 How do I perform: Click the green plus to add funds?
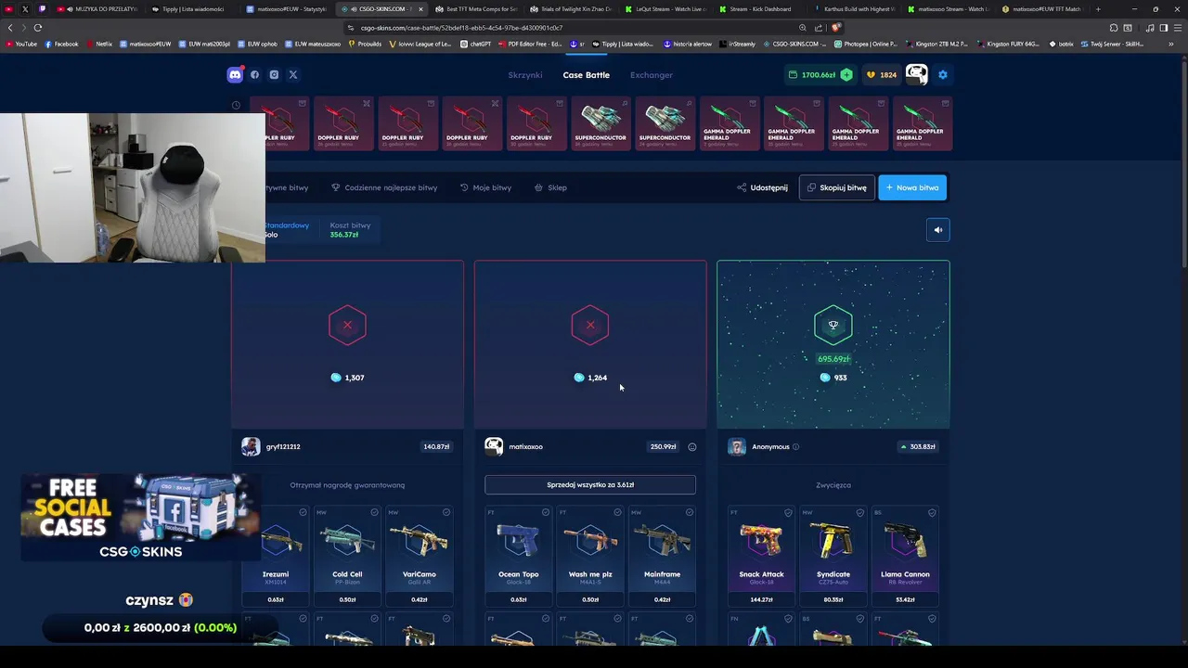pos(846,74)
